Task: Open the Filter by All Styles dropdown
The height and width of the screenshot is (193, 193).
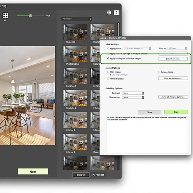Action: point(177,48)
